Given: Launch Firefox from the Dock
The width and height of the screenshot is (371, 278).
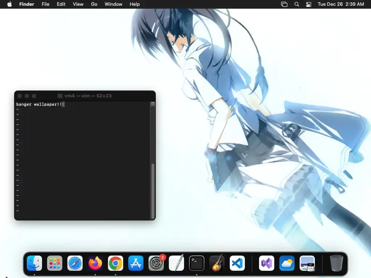Looking at the screenshot, I should click(95, 263).
